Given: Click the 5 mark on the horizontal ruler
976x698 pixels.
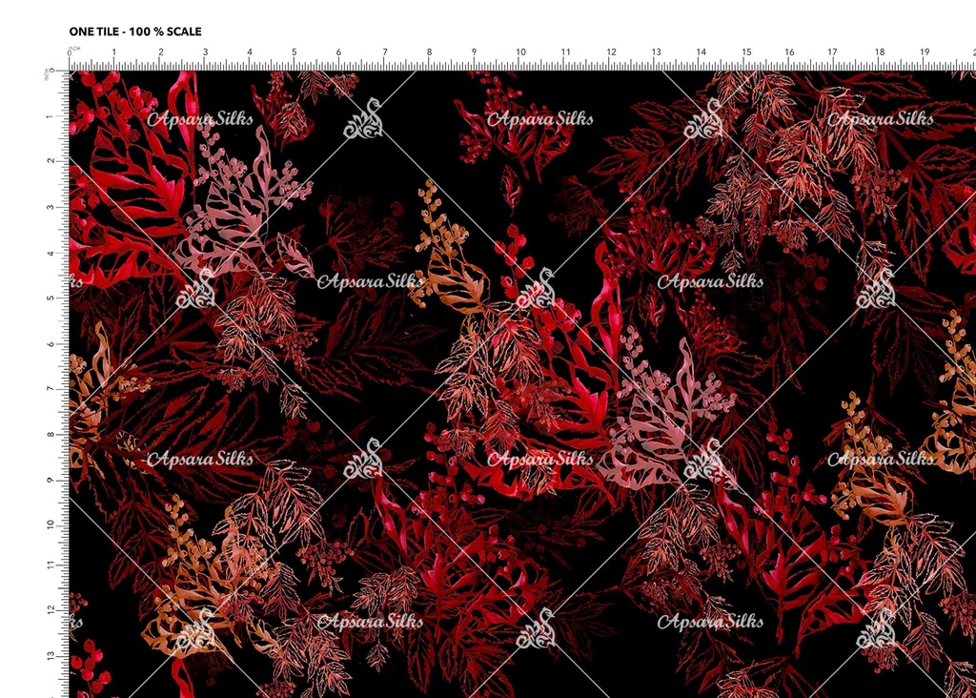Looking at the screenshot, I should click(x=294, y=53).
